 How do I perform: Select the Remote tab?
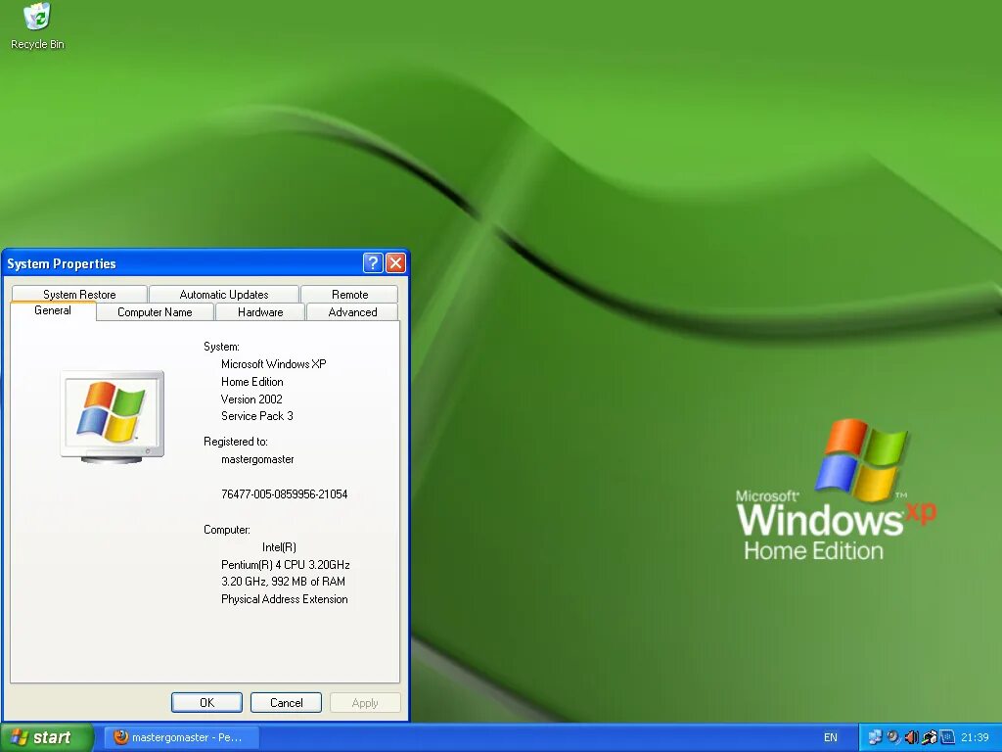coord(349,294)
